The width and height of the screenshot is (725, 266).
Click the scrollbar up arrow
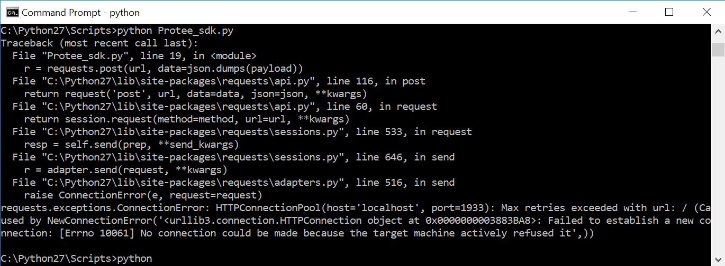(718, 30)
